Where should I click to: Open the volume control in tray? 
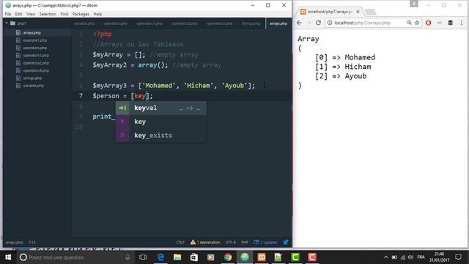tap(410, 257)
